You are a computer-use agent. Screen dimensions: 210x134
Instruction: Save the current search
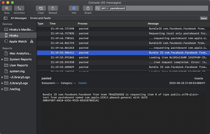pyautogui.click(x=204, y=18)
